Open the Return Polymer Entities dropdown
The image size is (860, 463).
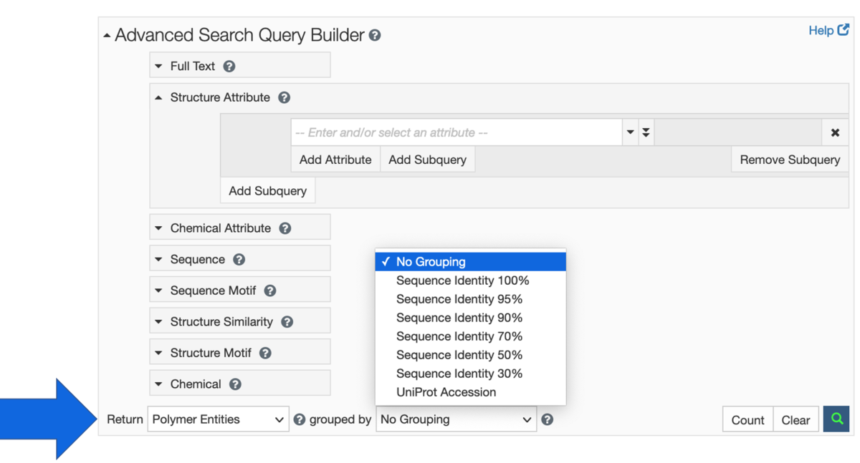coord(218,419)
